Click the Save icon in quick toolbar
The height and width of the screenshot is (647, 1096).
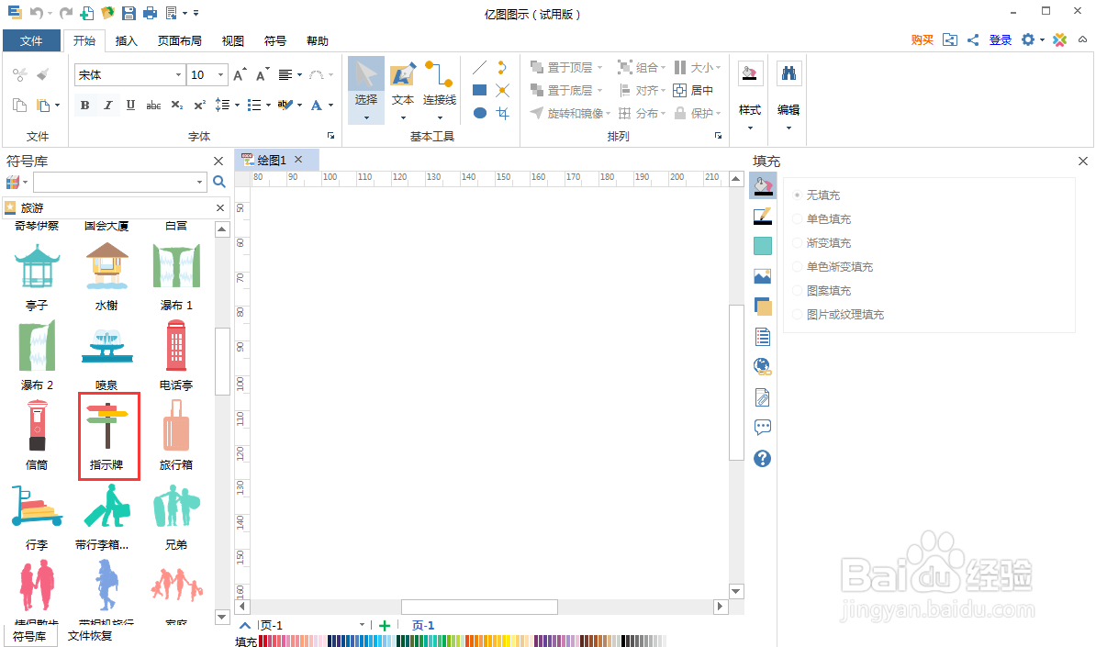click(x=129, y=13)
